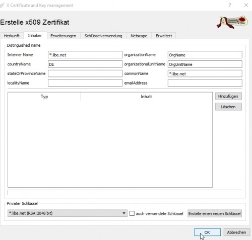Open the Erweitert tab

(164, 36)
